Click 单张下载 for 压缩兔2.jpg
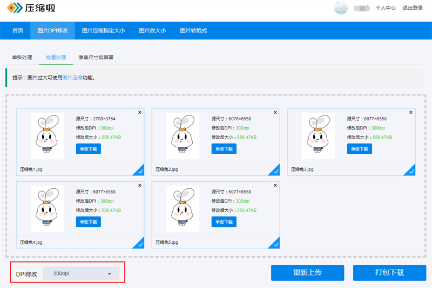Image resolution: width=432 pixels, height=288 pixels. click(224, 149)
